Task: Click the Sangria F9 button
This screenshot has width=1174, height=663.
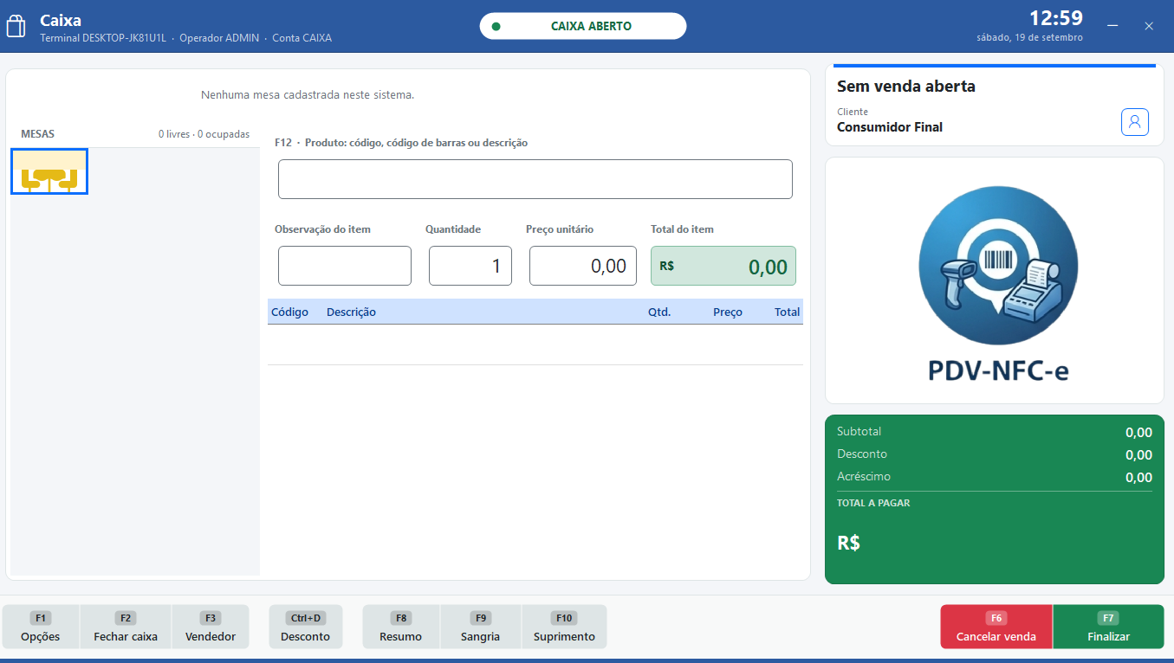Action: coord(481,627)
